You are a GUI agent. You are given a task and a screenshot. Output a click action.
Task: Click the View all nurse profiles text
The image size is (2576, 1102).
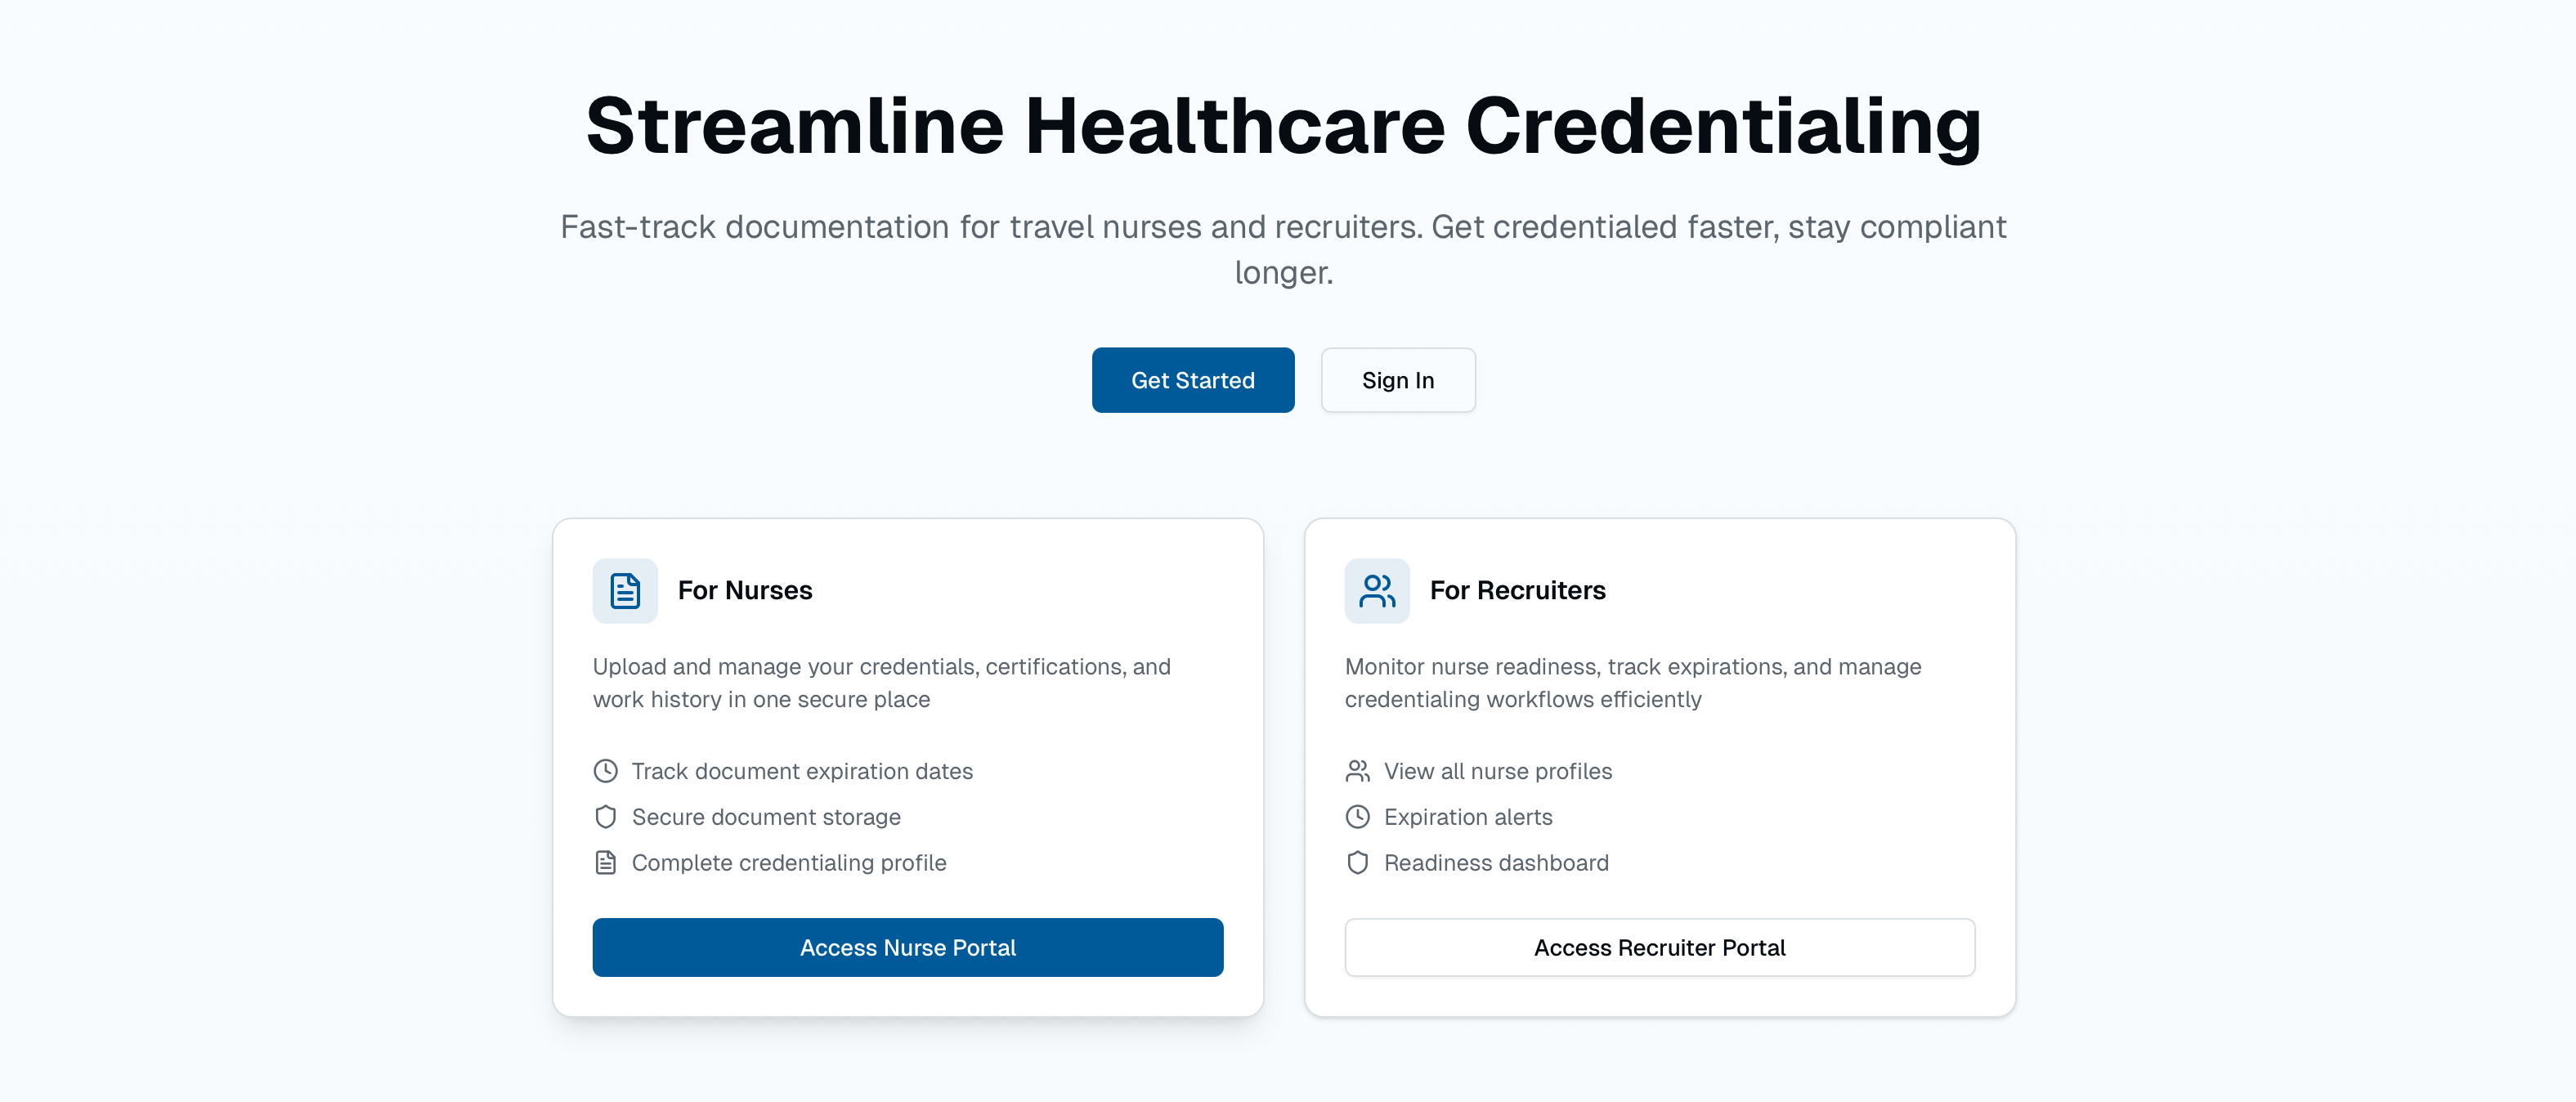(x=1498, y=771)
